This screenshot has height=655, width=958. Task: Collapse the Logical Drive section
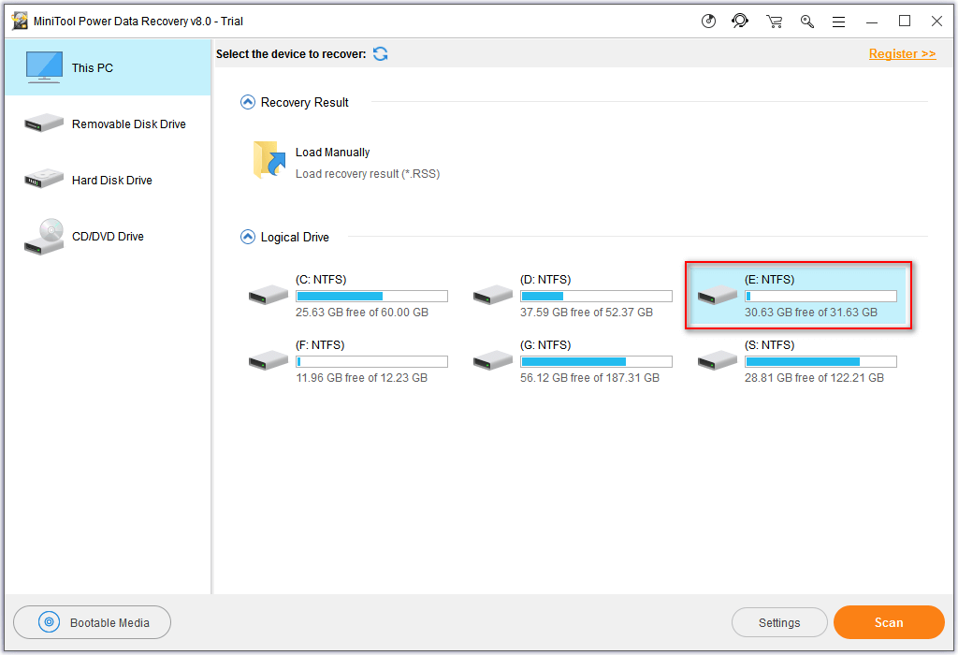tap(247, 237)
